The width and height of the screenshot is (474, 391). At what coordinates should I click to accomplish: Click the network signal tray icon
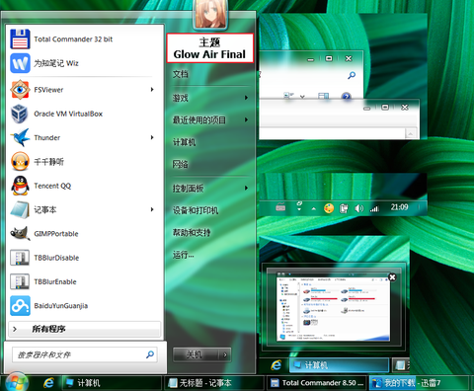click(374, 208)
